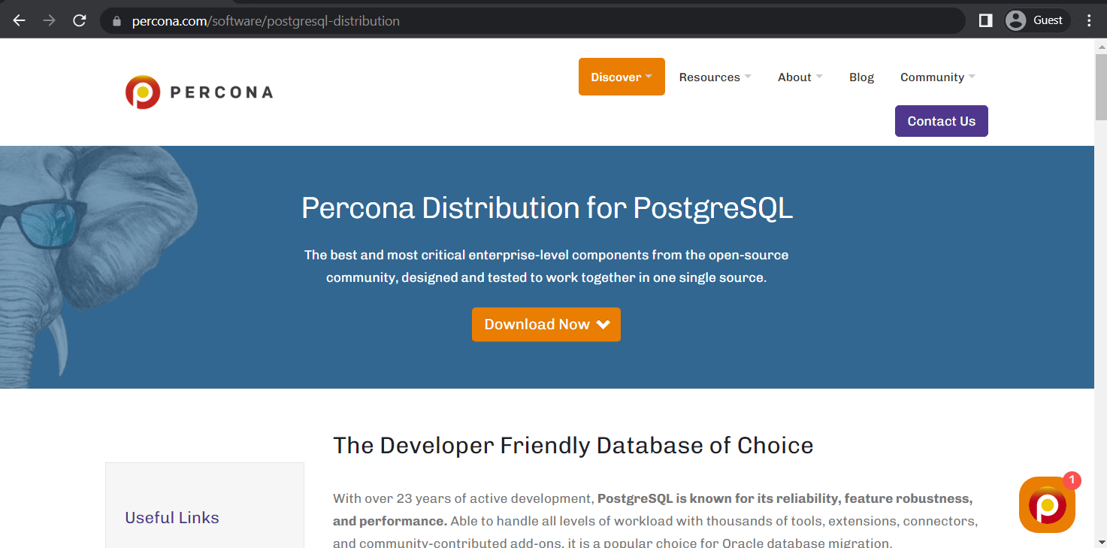Viewport: 1107px width, 548px height.
Task: Open the Guest profile menu
Action: point(1036,20)
